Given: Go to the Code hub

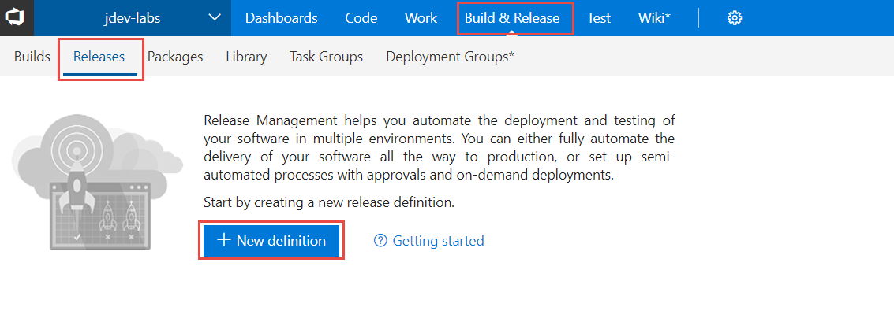Looking at the screenshot, I should point(361,17).
